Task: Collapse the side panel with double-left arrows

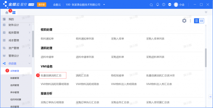Action: tap(211, 97)
